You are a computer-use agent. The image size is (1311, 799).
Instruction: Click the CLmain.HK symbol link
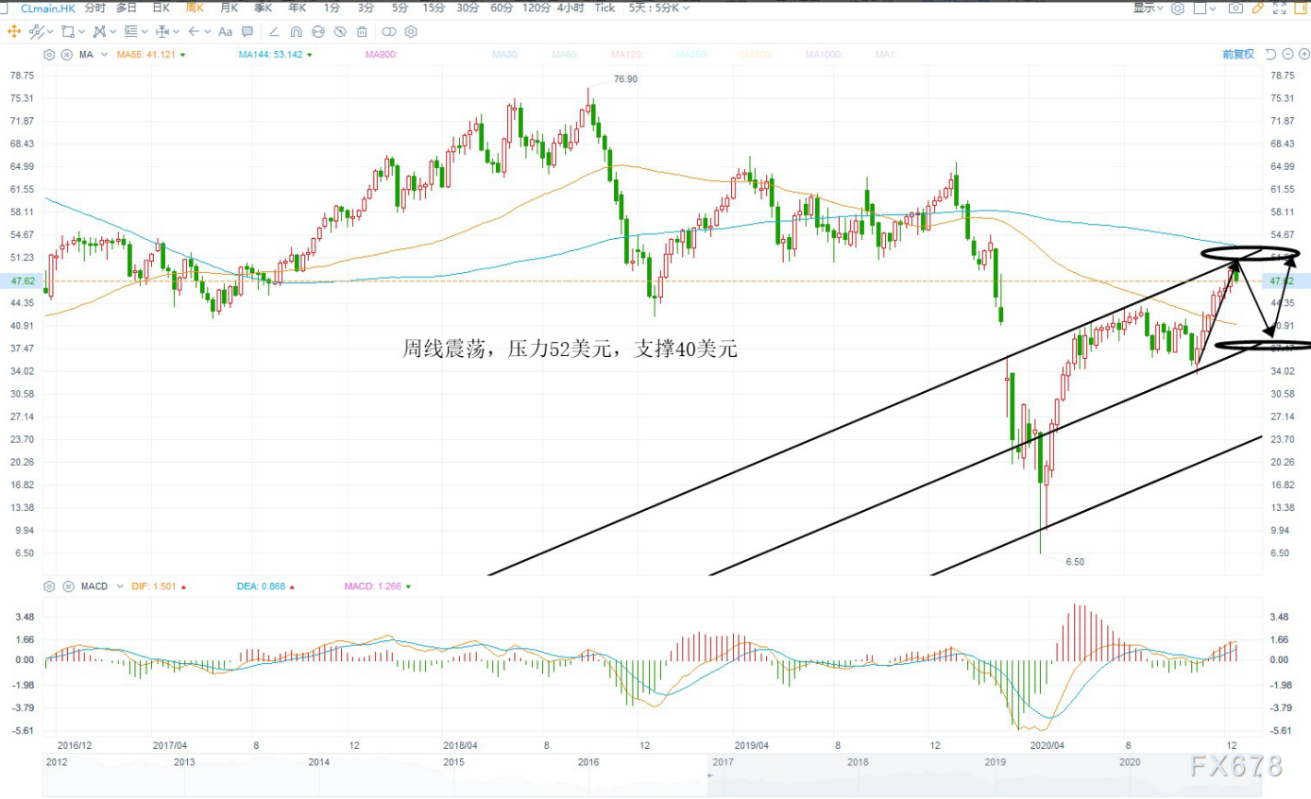coord(47,8)
